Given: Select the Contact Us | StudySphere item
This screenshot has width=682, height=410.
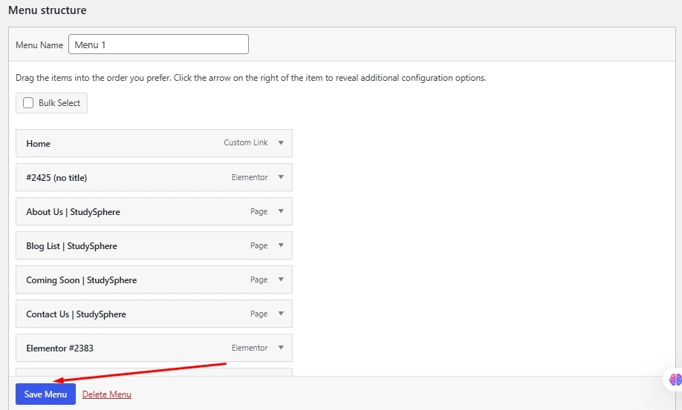Looking at the screenshot, I should tap(154, 314).
